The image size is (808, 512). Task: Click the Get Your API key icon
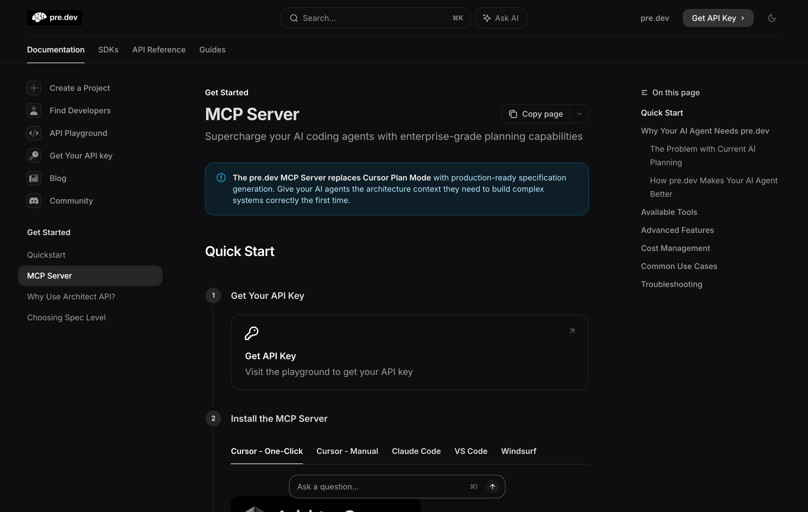[34, 156]
